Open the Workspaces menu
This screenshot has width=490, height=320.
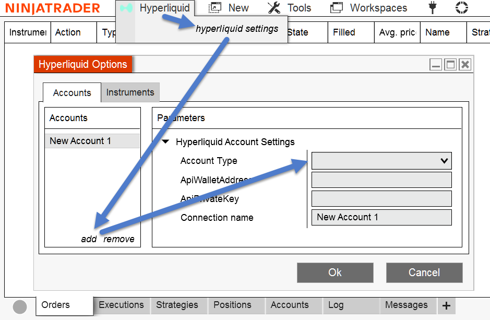369,8
